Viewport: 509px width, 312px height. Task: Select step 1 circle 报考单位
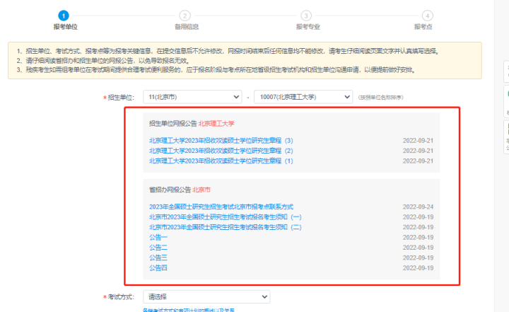64,16
